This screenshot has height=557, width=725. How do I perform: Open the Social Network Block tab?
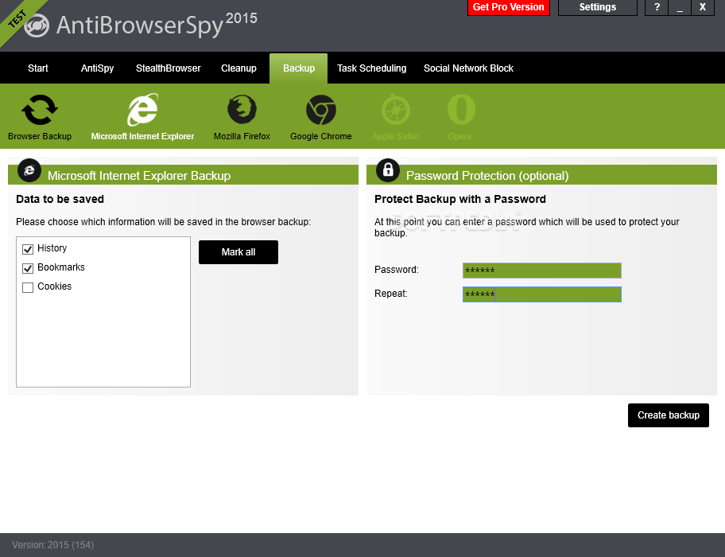pyautogui.click(x=468, y=68)
